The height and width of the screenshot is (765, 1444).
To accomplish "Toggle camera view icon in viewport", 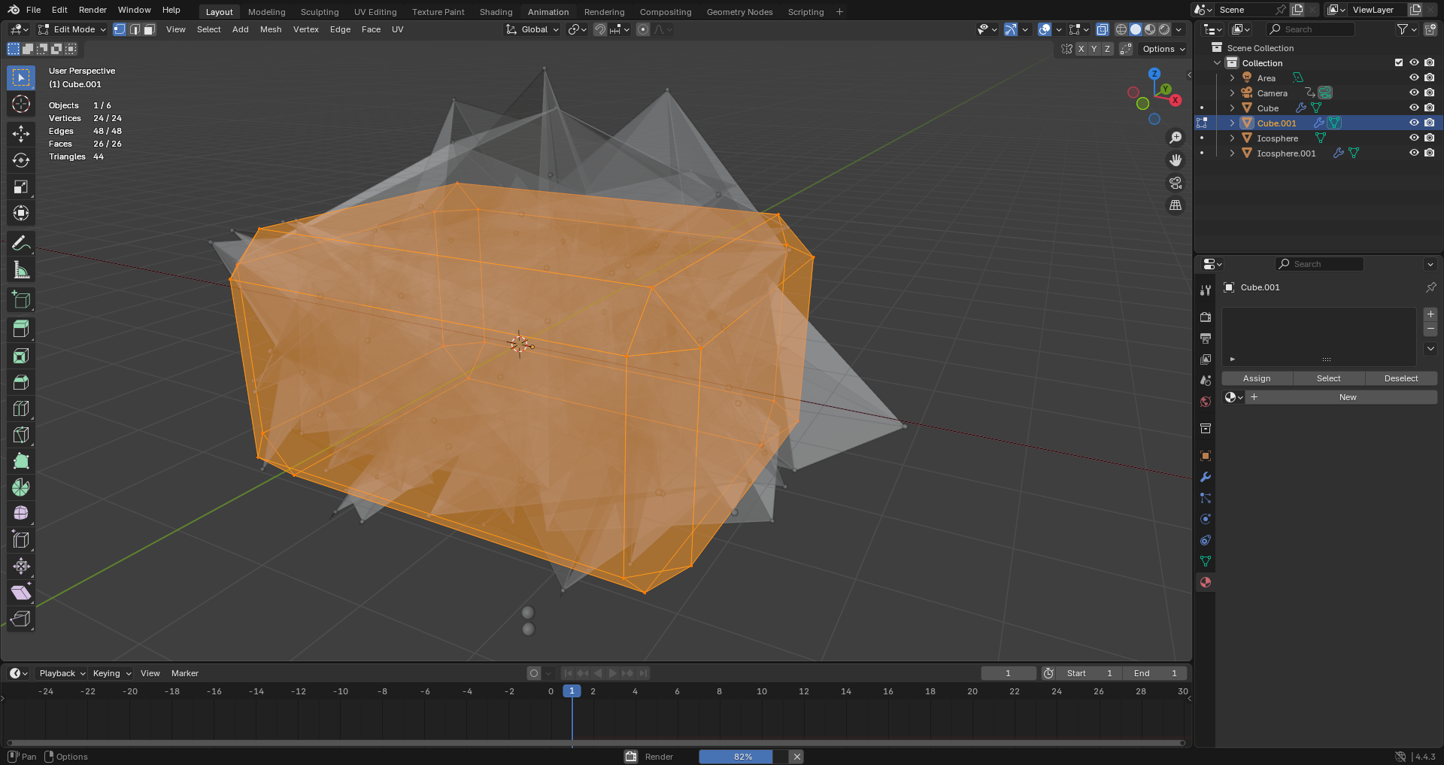I will point(1175,183).
